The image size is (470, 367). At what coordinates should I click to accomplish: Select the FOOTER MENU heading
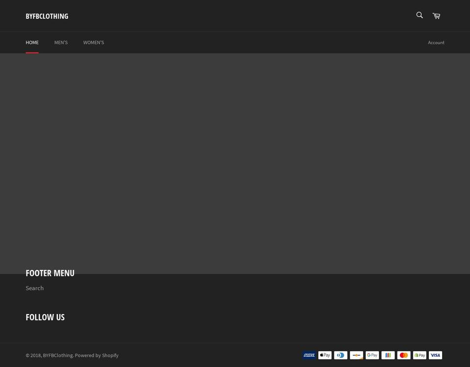(50, 273)
